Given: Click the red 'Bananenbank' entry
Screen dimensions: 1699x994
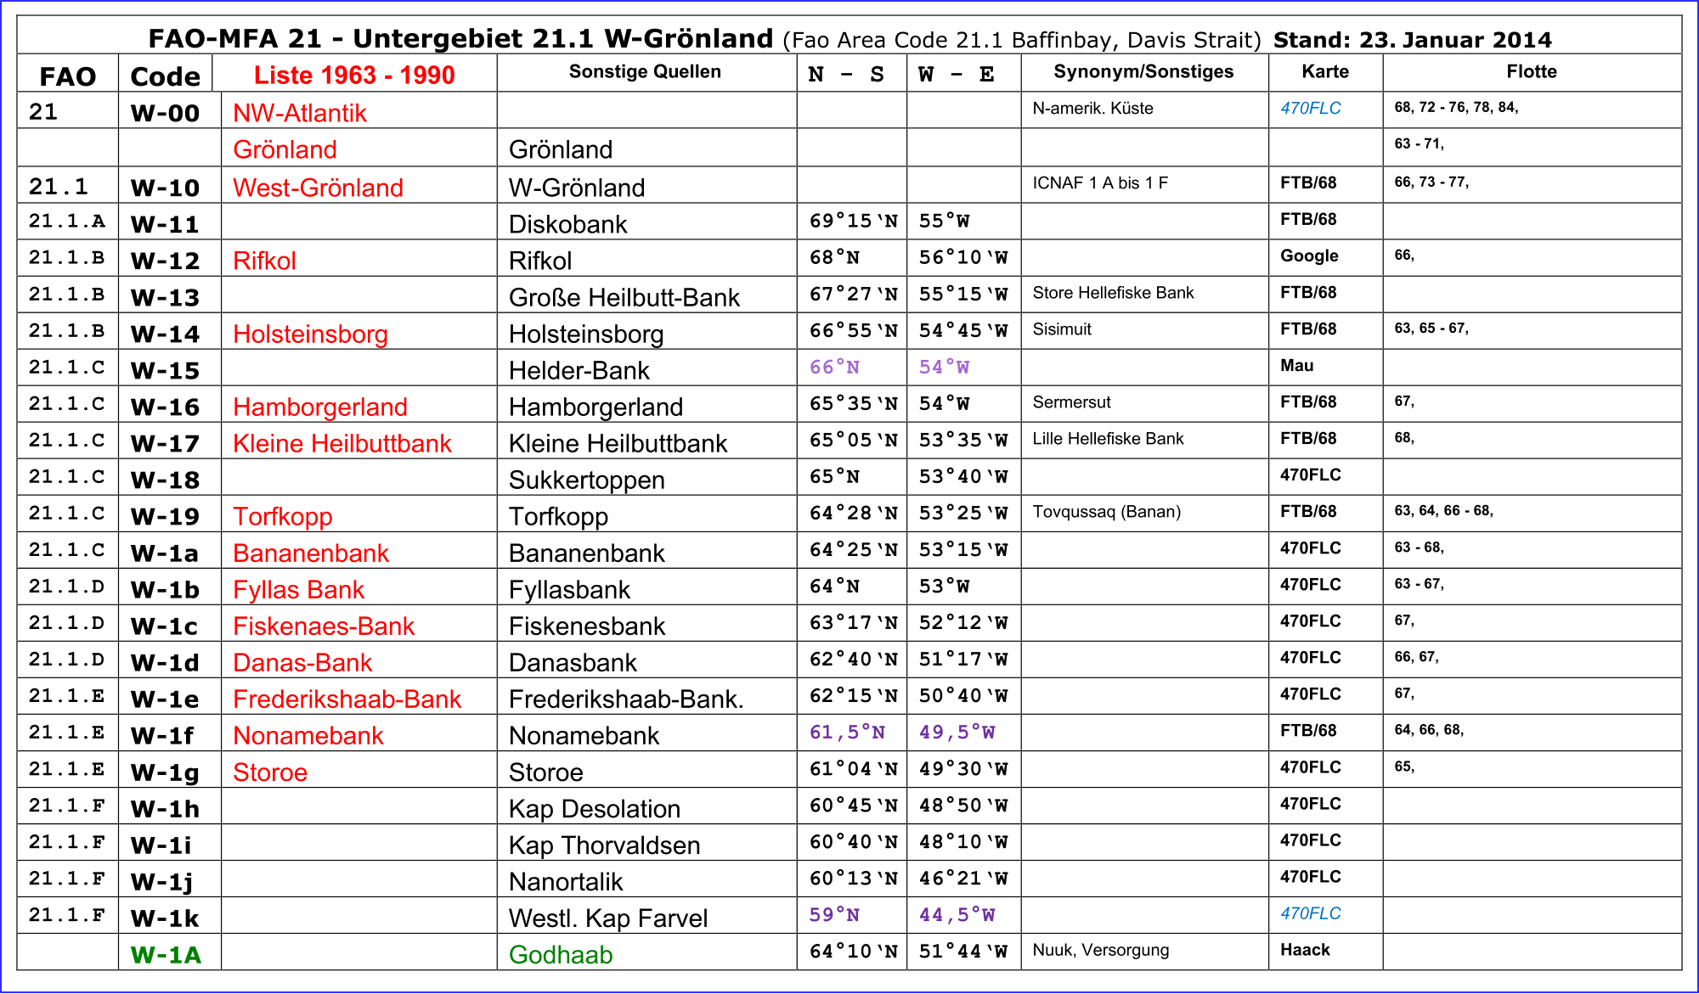Looking at the screenshot, I should [310, 553].
